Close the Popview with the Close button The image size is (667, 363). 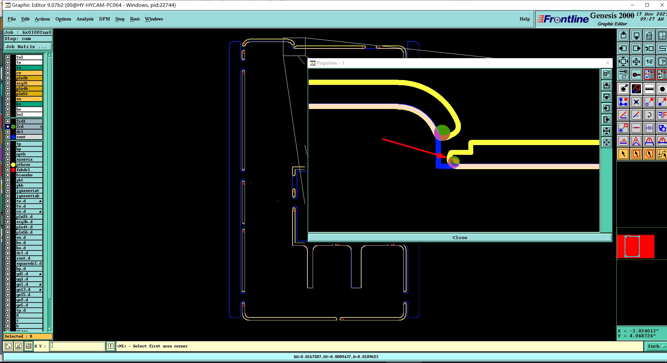pos(460,238)
